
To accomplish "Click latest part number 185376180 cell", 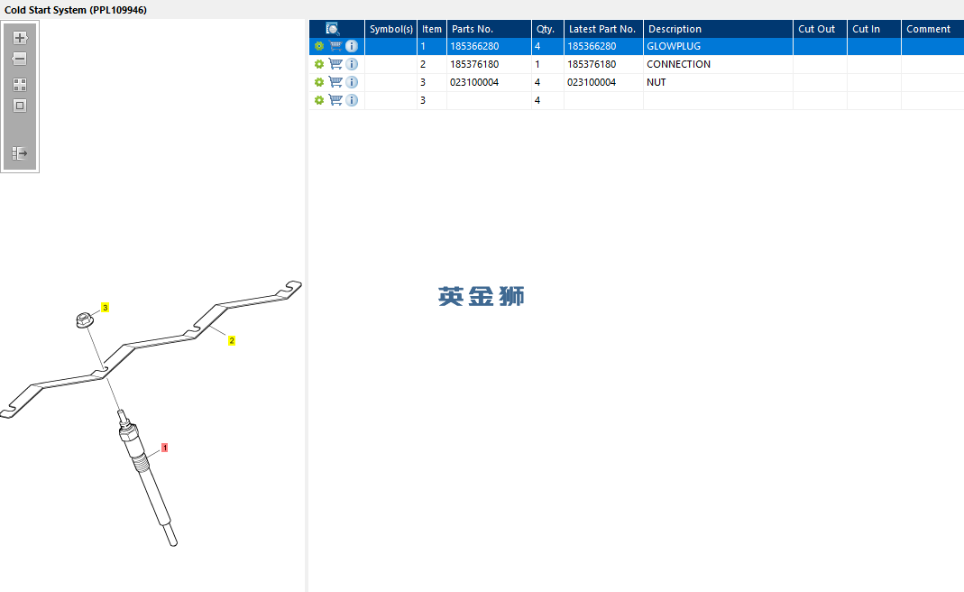I will [x=603, y=64].
